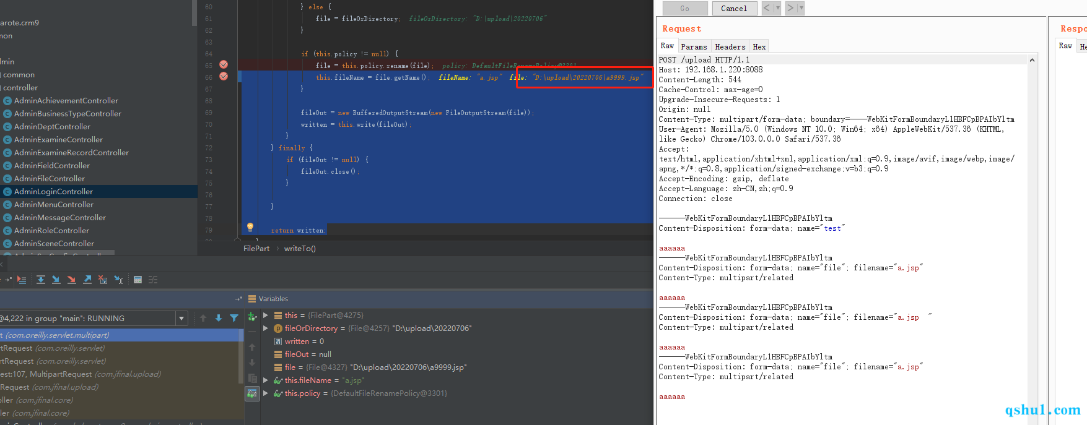The width and height of the screenshot is (1087, 425).
Task: Click the FilePart breadcrumb
Action: (x=256, y=249)
